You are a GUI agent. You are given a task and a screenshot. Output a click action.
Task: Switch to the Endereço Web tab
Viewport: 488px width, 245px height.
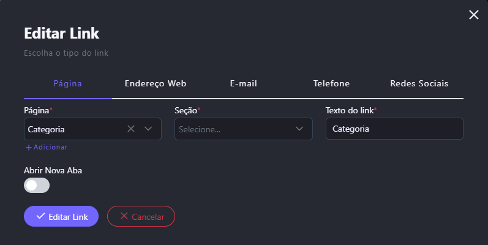pos(156,84)
